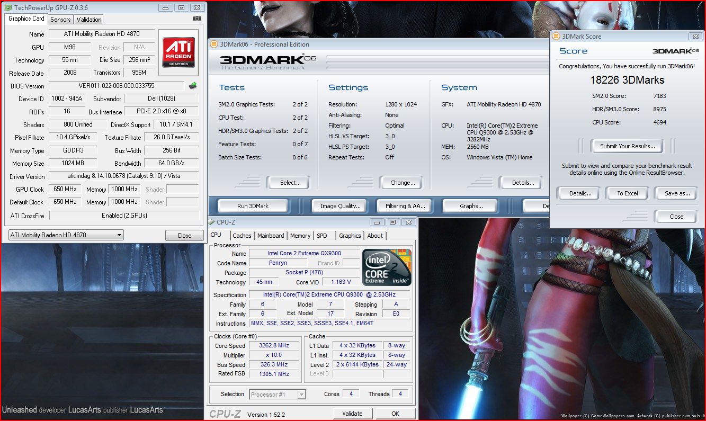Click the Resolution value '1280 x 1024'
The image size is (706, 421).
400,104
